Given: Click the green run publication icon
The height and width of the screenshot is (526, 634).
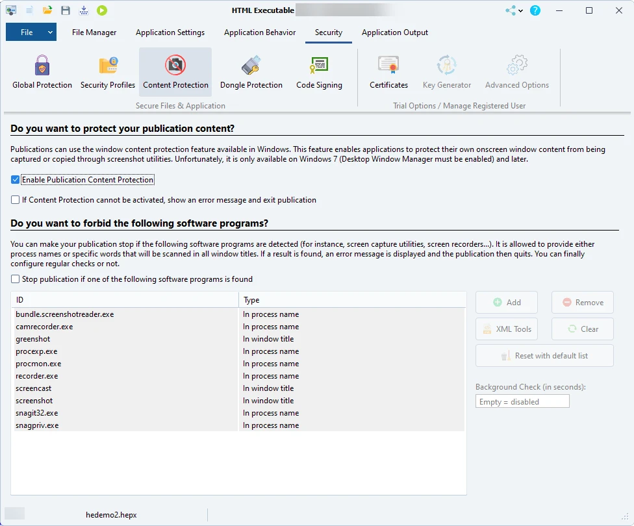Looking at the screenshot, I should pyautogui.click(x=102, y=10).
